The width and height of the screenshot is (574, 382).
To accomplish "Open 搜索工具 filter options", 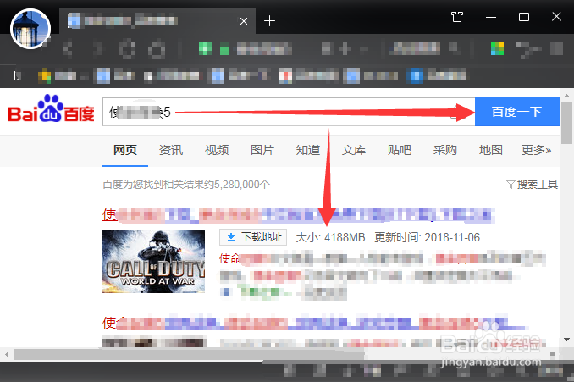I will 533,185.
